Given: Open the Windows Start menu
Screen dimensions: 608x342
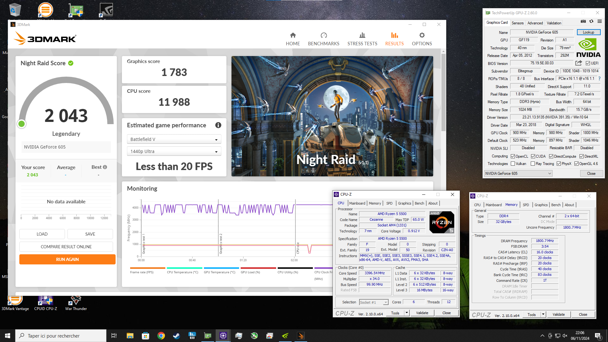Looking at the screenshot, I should 8,336.
